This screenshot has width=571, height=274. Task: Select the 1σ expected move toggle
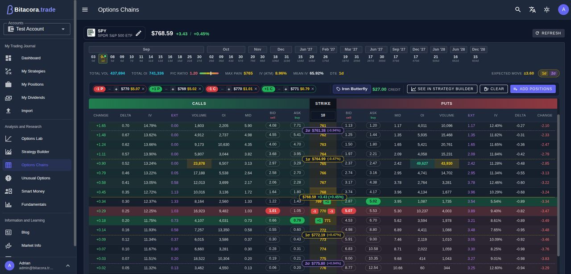click(x=544, y=73)
